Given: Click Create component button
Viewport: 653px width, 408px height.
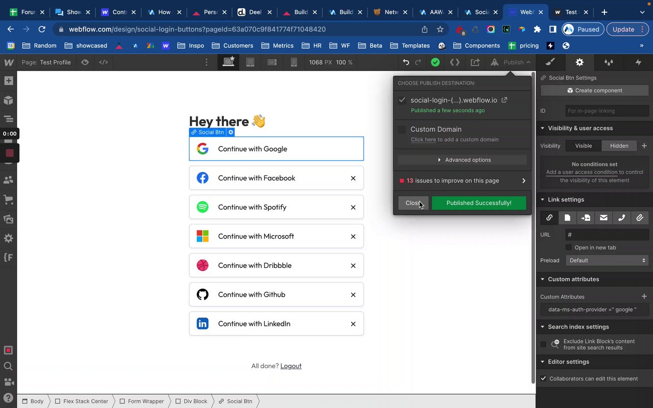Looking at the screenshot, I should [x=594, y=90].
